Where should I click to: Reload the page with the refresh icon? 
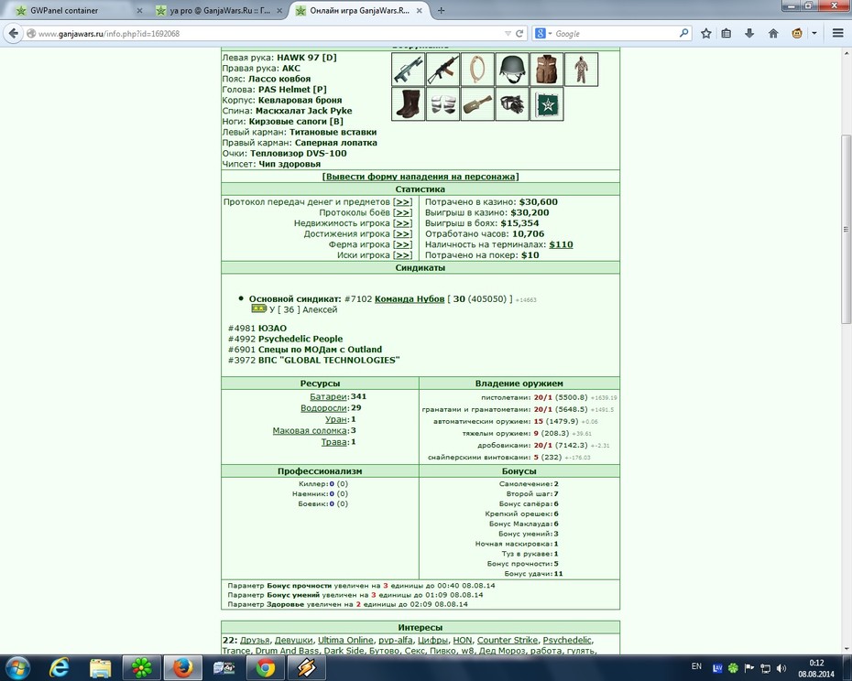(519, 33)
